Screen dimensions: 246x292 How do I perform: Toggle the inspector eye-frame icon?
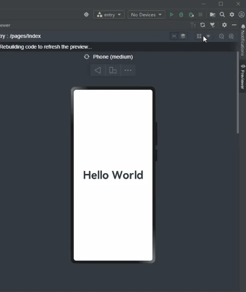pyautogui.click(x=174, y=36)
